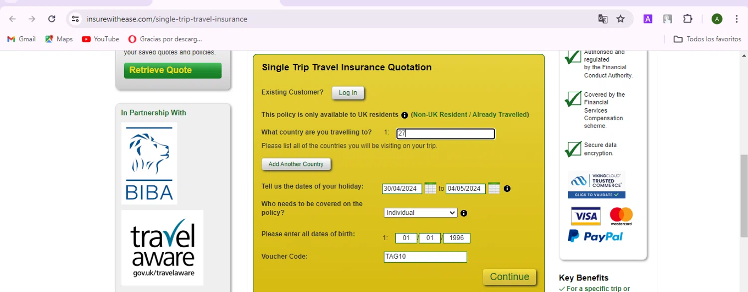
Task: Click 'In Partnership With' heading
Action: click(x=154, y=113)
